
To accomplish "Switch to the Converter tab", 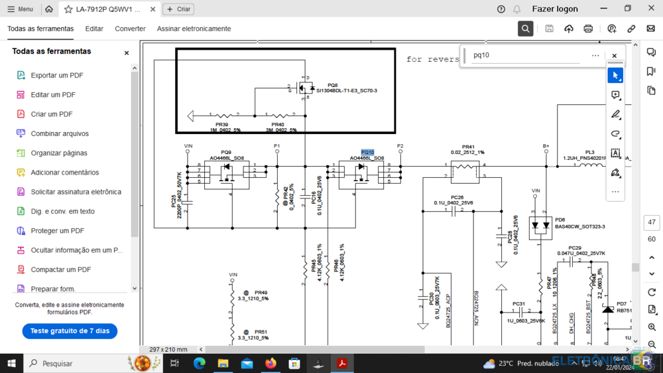I will coord(130,29).
